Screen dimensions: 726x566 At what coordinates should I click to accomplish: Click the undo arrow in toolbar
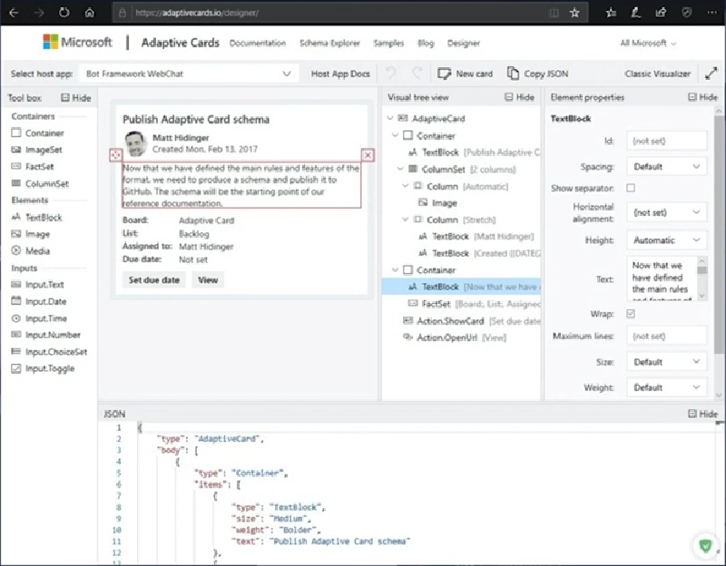(391, 73)
